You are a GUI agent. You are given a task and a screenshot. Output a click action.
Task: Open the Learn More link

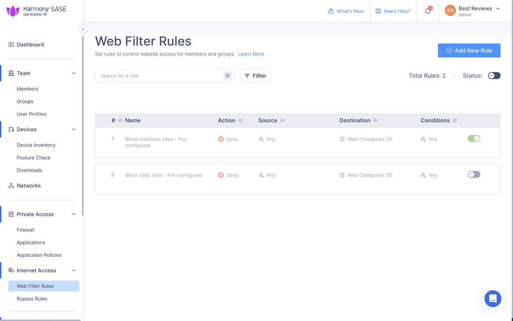pyautogui.click(x=251, y=54)
